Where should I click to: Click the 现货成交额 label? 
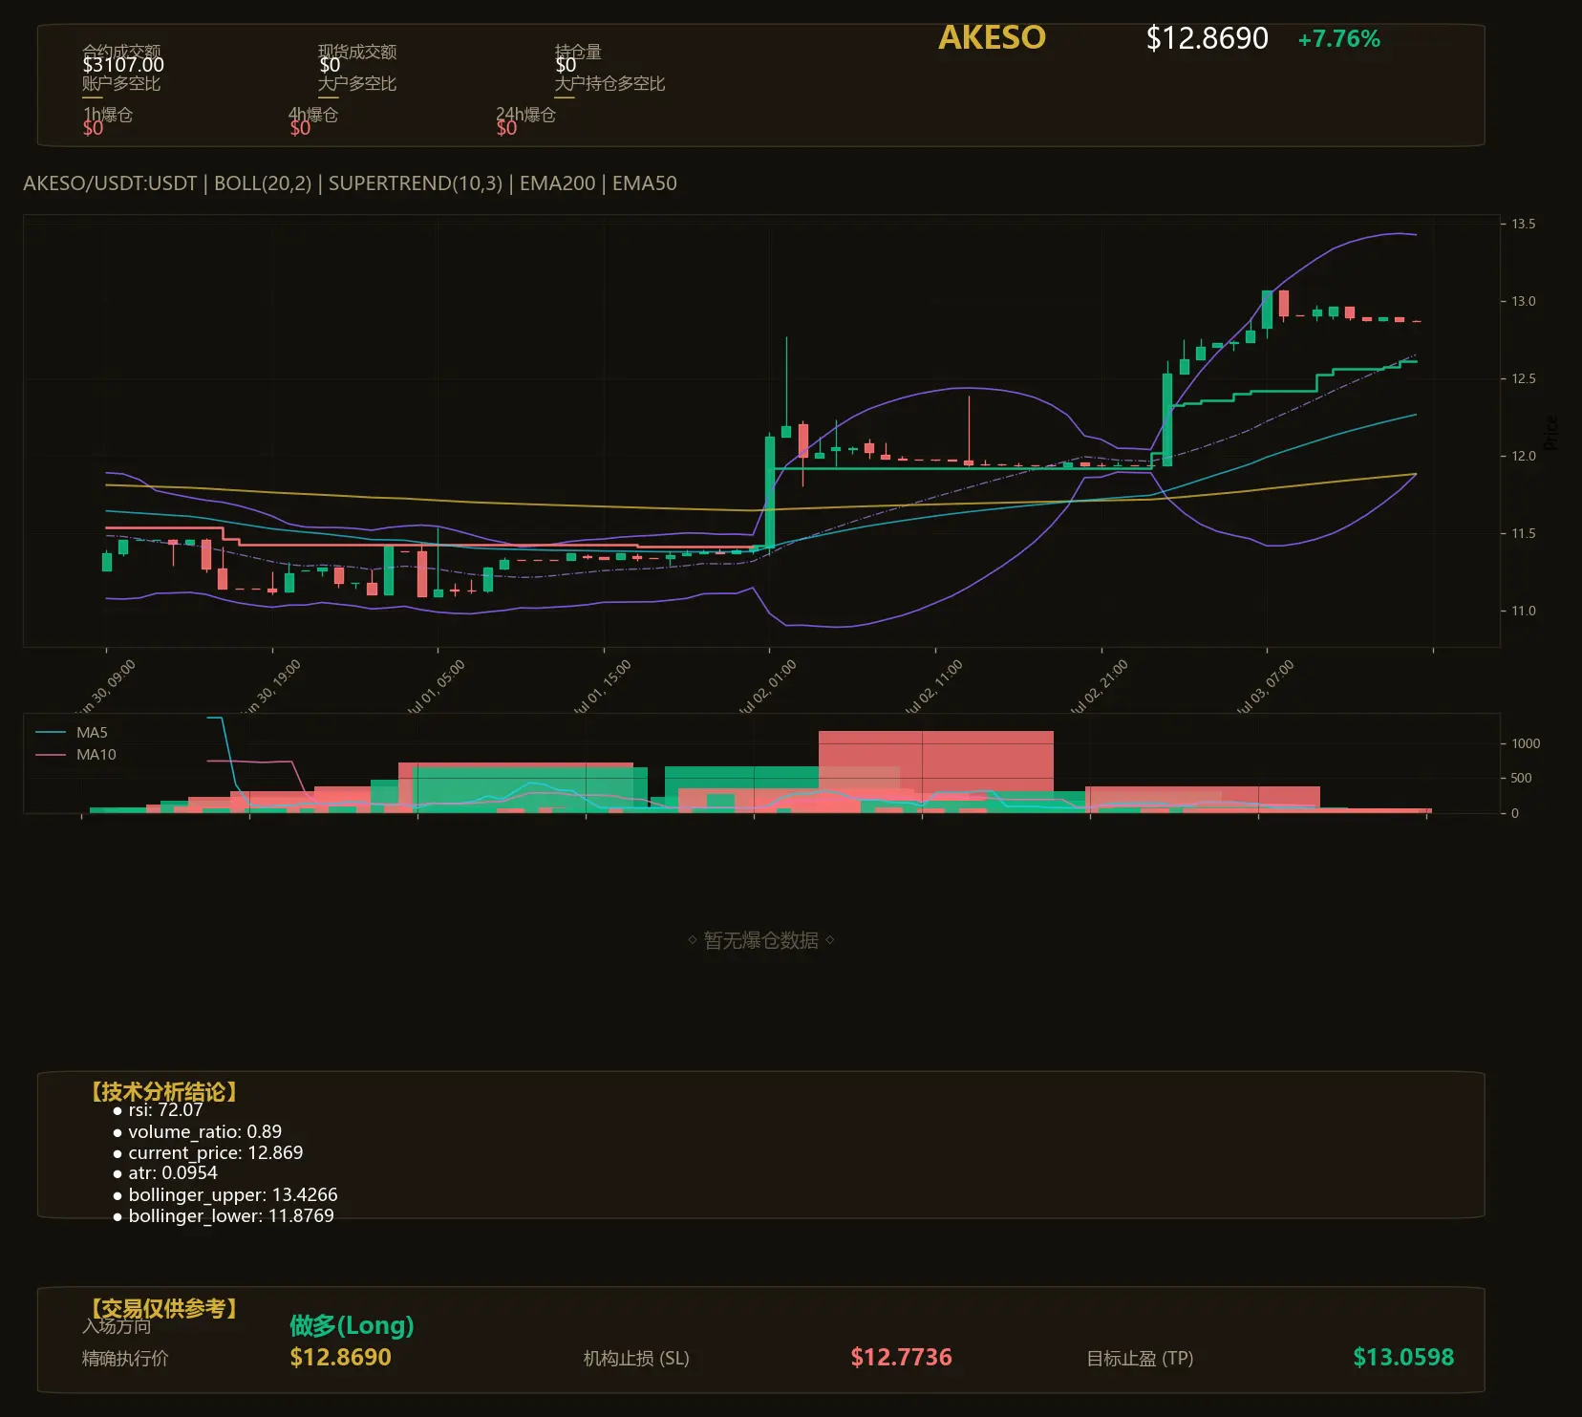(x=357, y=52)
